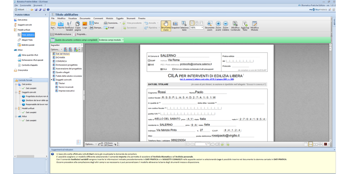Click the Zoom avanti plus icon
The height and width of the screenshot is (174, 349).
(x=218, y=24)
